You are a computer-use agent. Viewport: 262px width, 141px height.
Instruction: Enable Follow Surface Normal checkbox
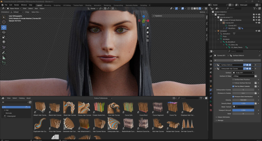coord(233,83)
